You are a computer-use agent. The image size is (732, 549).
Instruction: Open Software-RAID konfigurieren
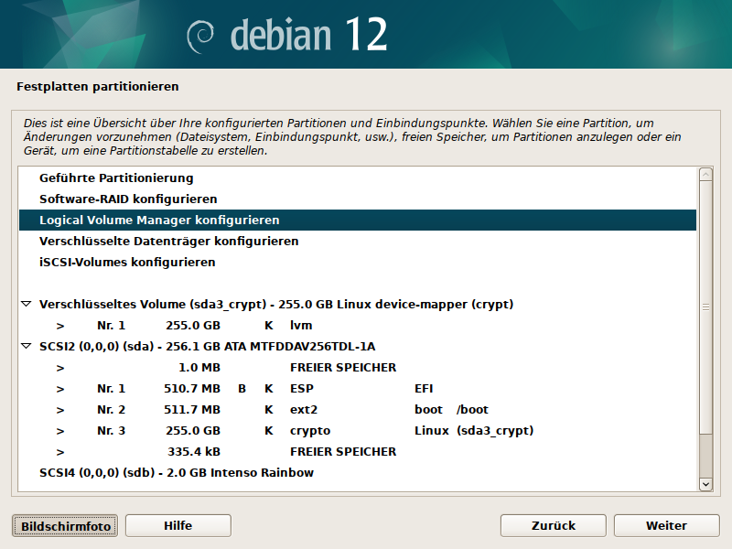click(x=128, y=199)
